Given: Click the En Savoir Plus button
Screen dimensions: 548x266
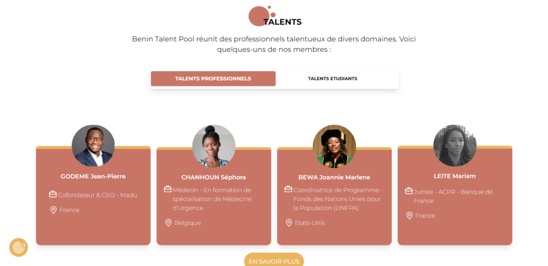Looking at the screenshot, I should pyautogui.click(x=274, y=260).
